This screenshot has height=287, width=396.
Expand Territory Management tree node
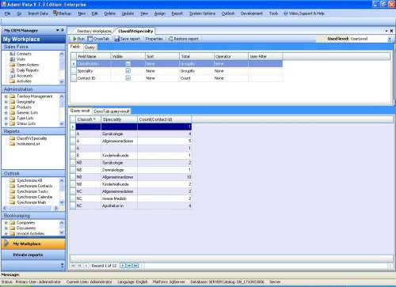coord(6,96)
